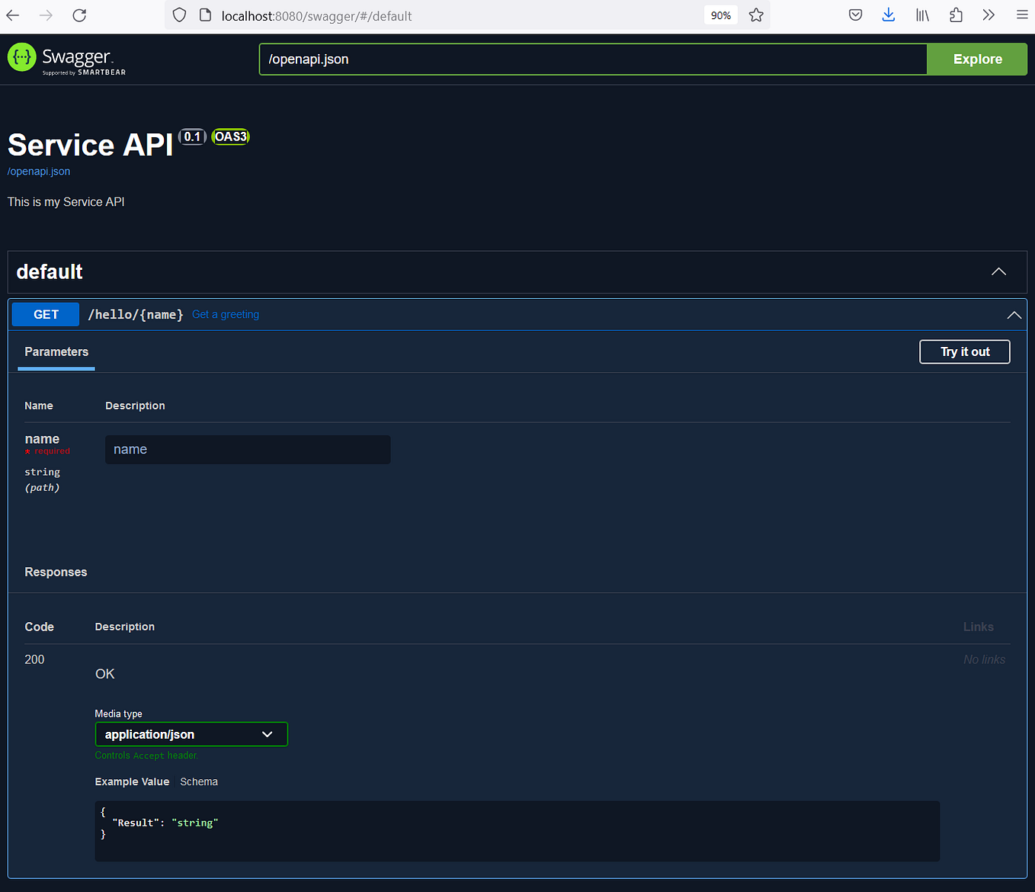Save the page to Pocket

[855, 14]
